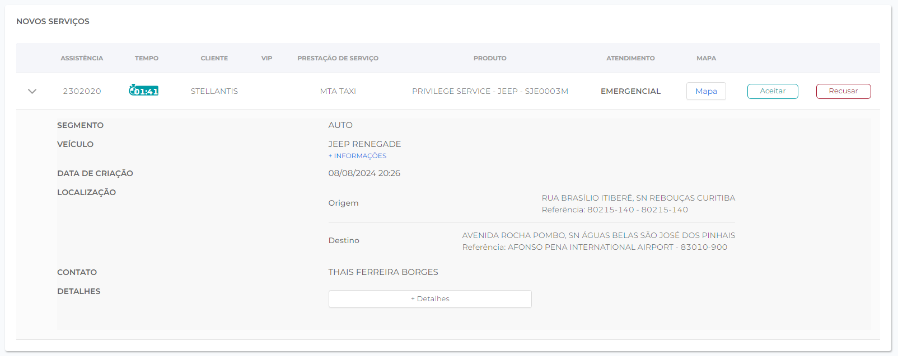
Task: Click the Origem label
Action: pos(343,203)
